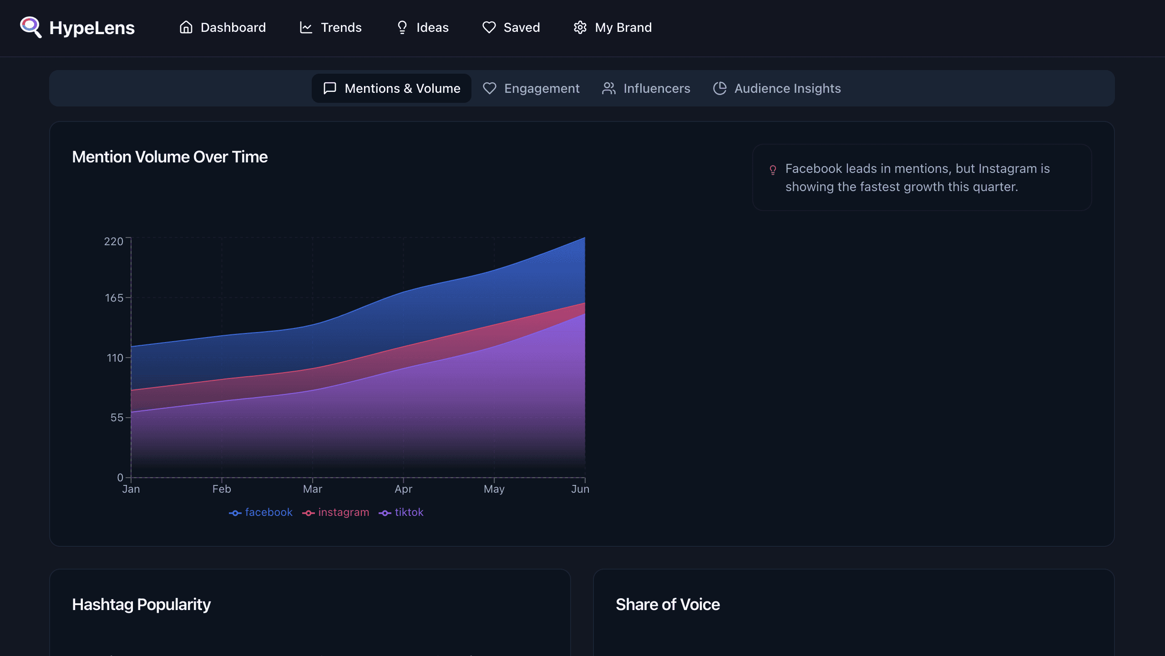Click the 55 value on the y-axis
Image resolution: width=1165 pixels, height=656 pixels.
117,418
